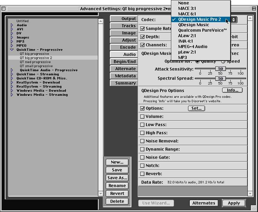Choose MP3 from the codec list
258x212 pixels.
tap(183, 57)
